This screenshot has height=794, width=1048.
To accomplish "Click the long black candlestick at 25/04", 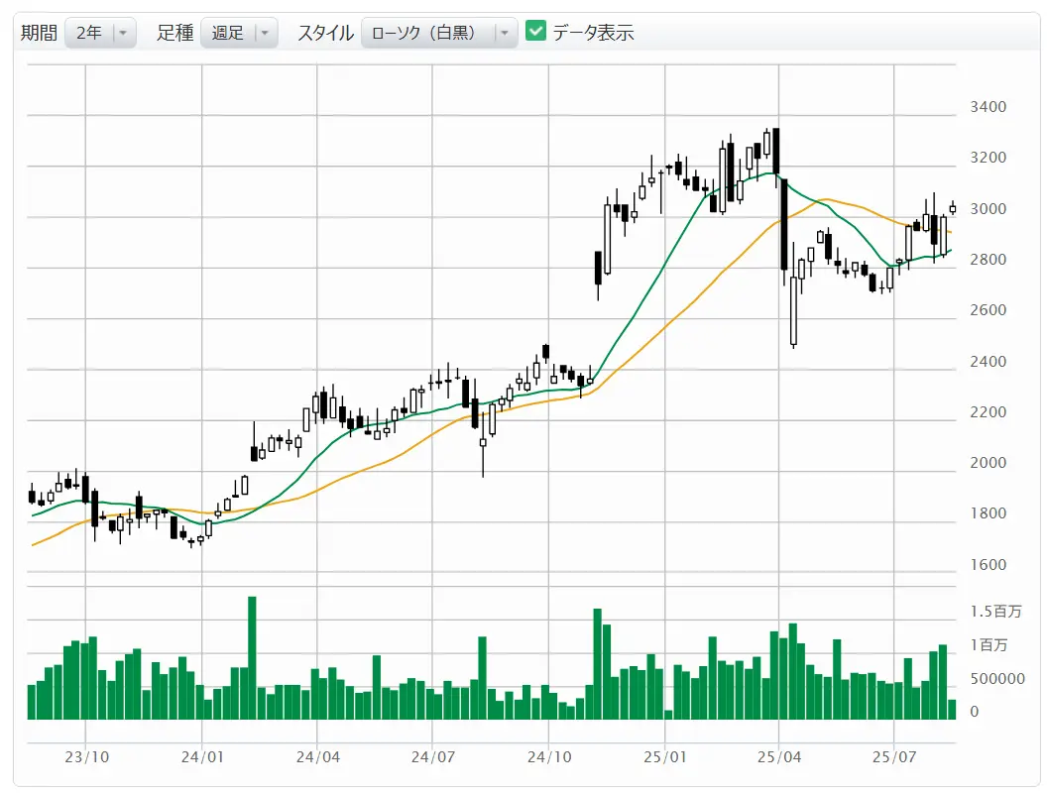I will [x=784, y=225].
